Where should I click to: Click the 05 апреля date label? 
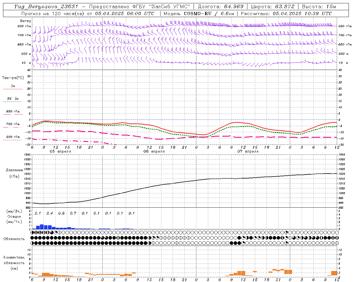point(60,151)
